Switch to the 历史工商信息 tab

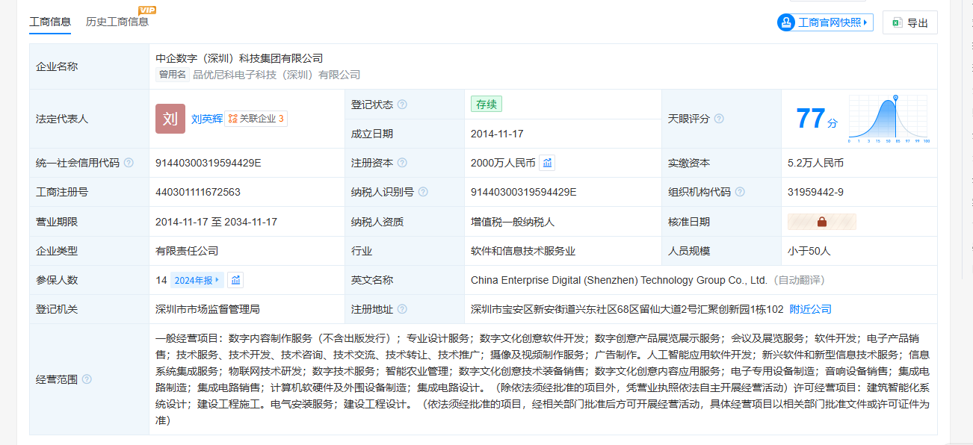(117, 22)
